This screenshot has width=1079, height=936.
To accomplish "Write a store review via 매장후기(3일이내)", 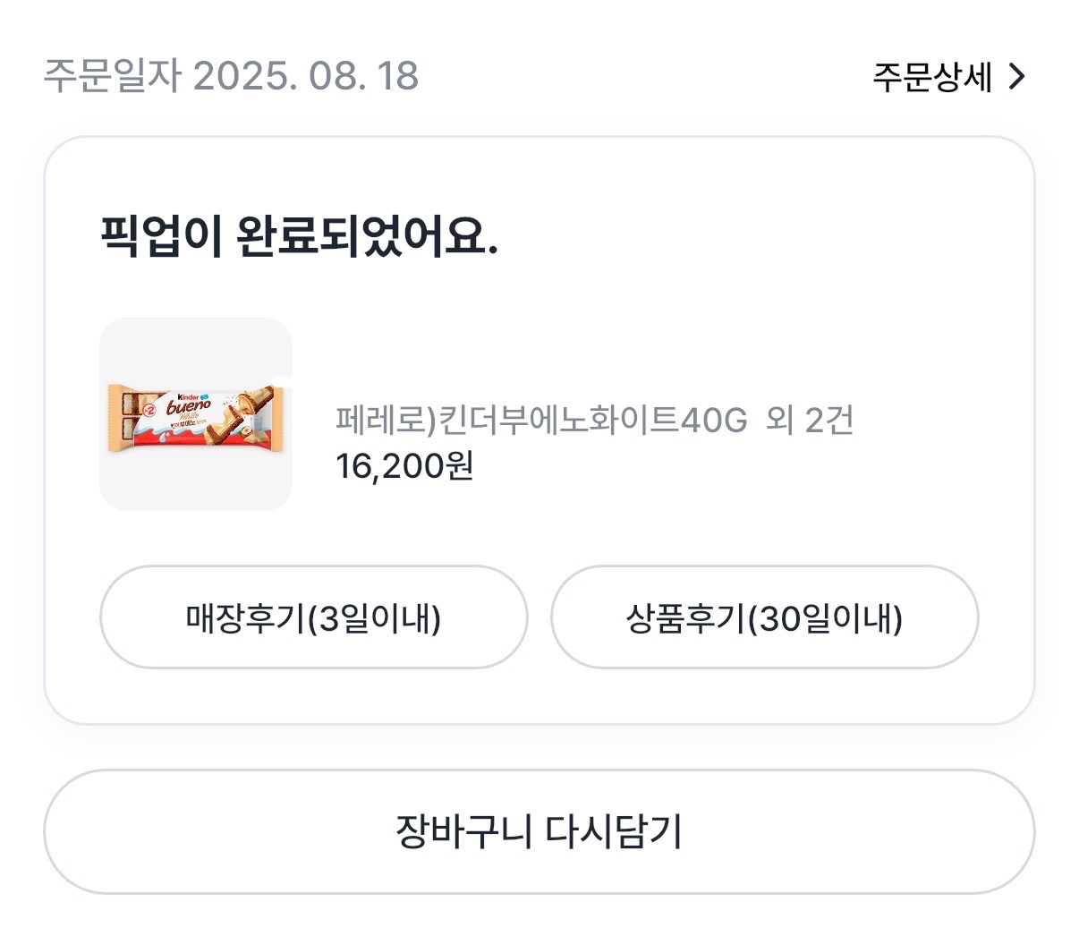I will click(x=313, y=617).
